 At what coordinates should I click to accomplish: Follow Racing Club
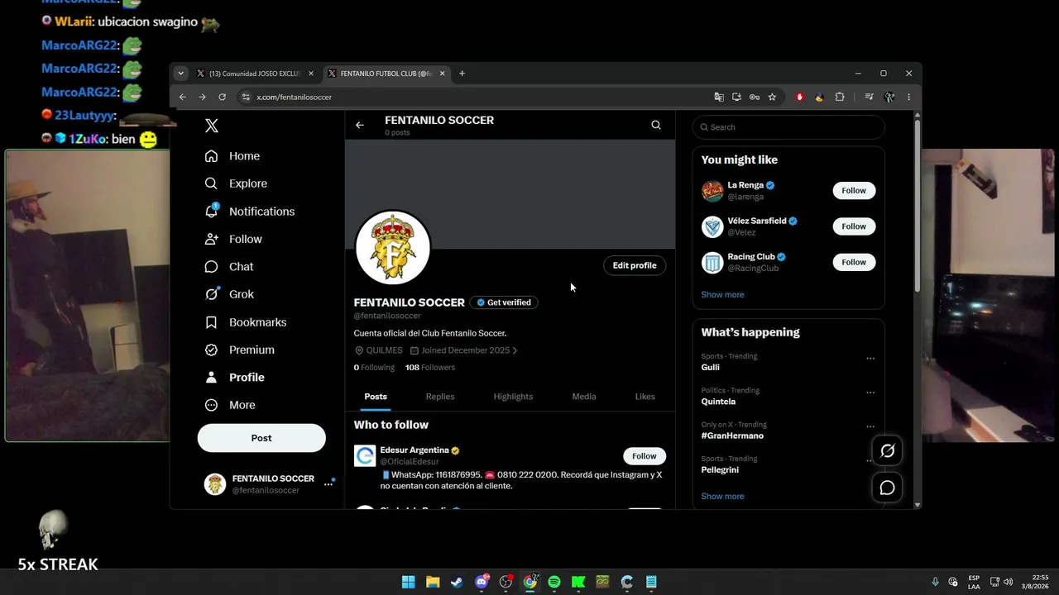pyautogui.click(x=854, y=262)
